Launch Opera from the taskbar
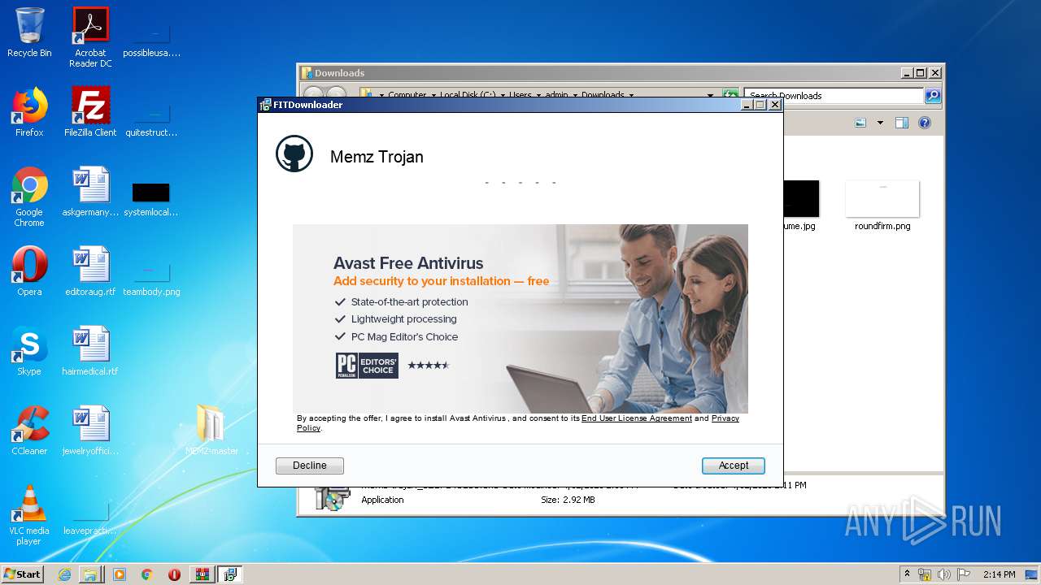 click(174, 574)
